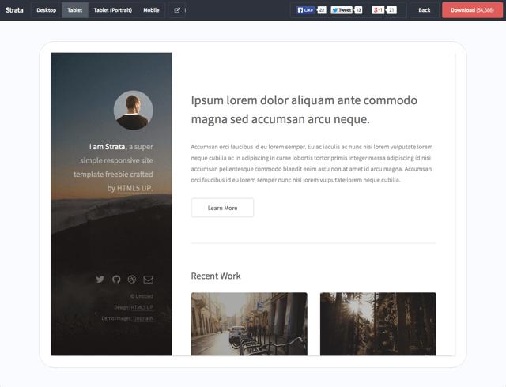Open the GitHub icon link
This screenshot has width=506, height=387.
(x=116, y=279)
